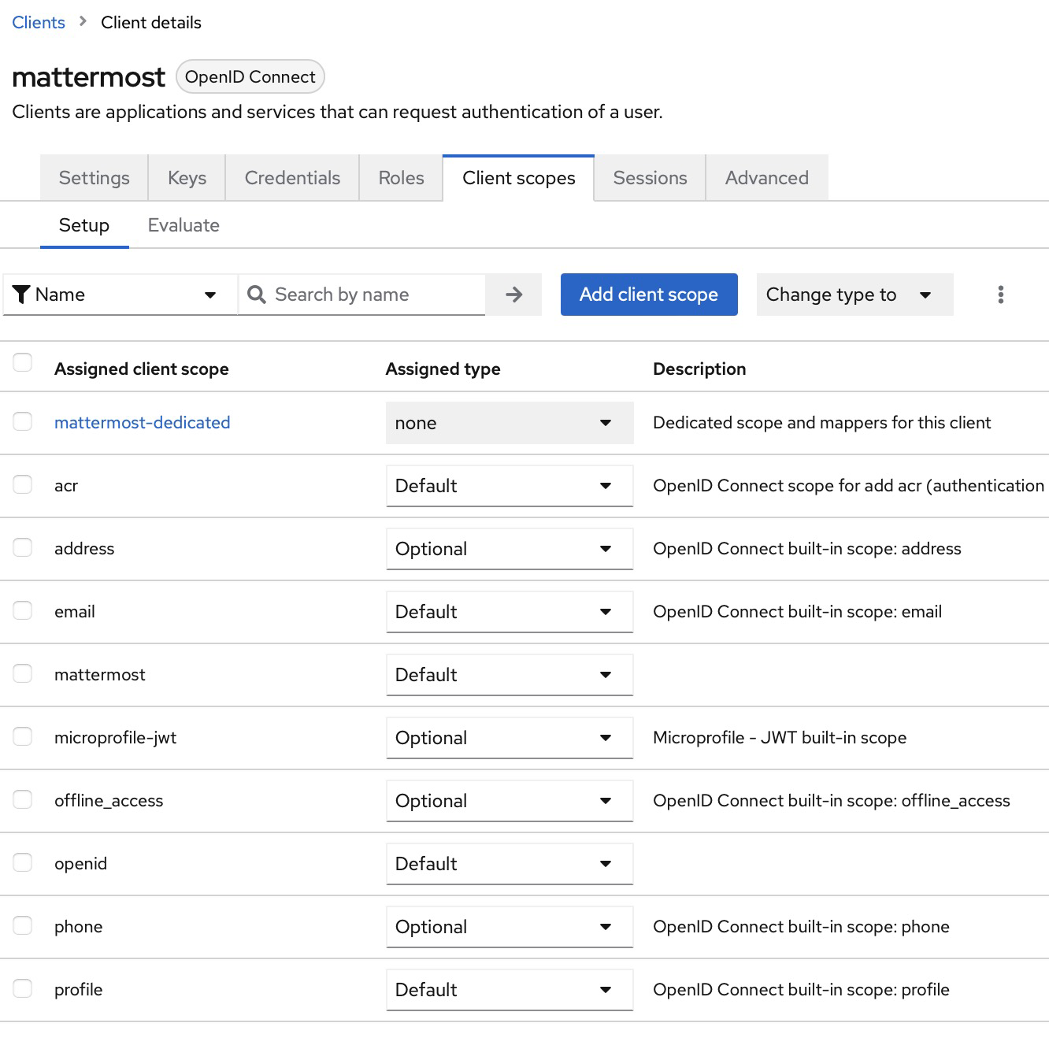Switch to the Settings tab

(95, 178)
